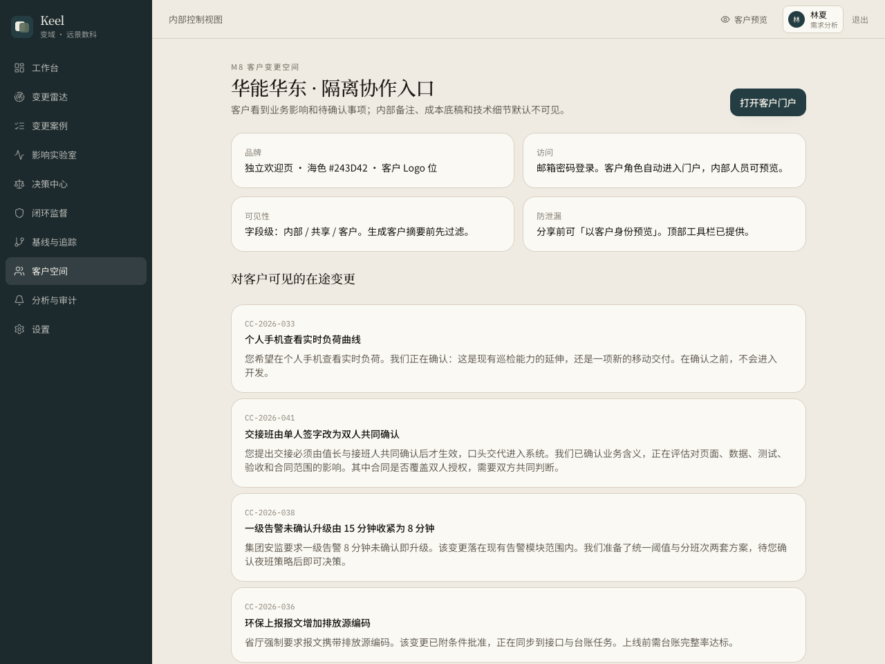The image size is (885, 664).
Task: Go to 分析与审计
Action: point(76,300)
